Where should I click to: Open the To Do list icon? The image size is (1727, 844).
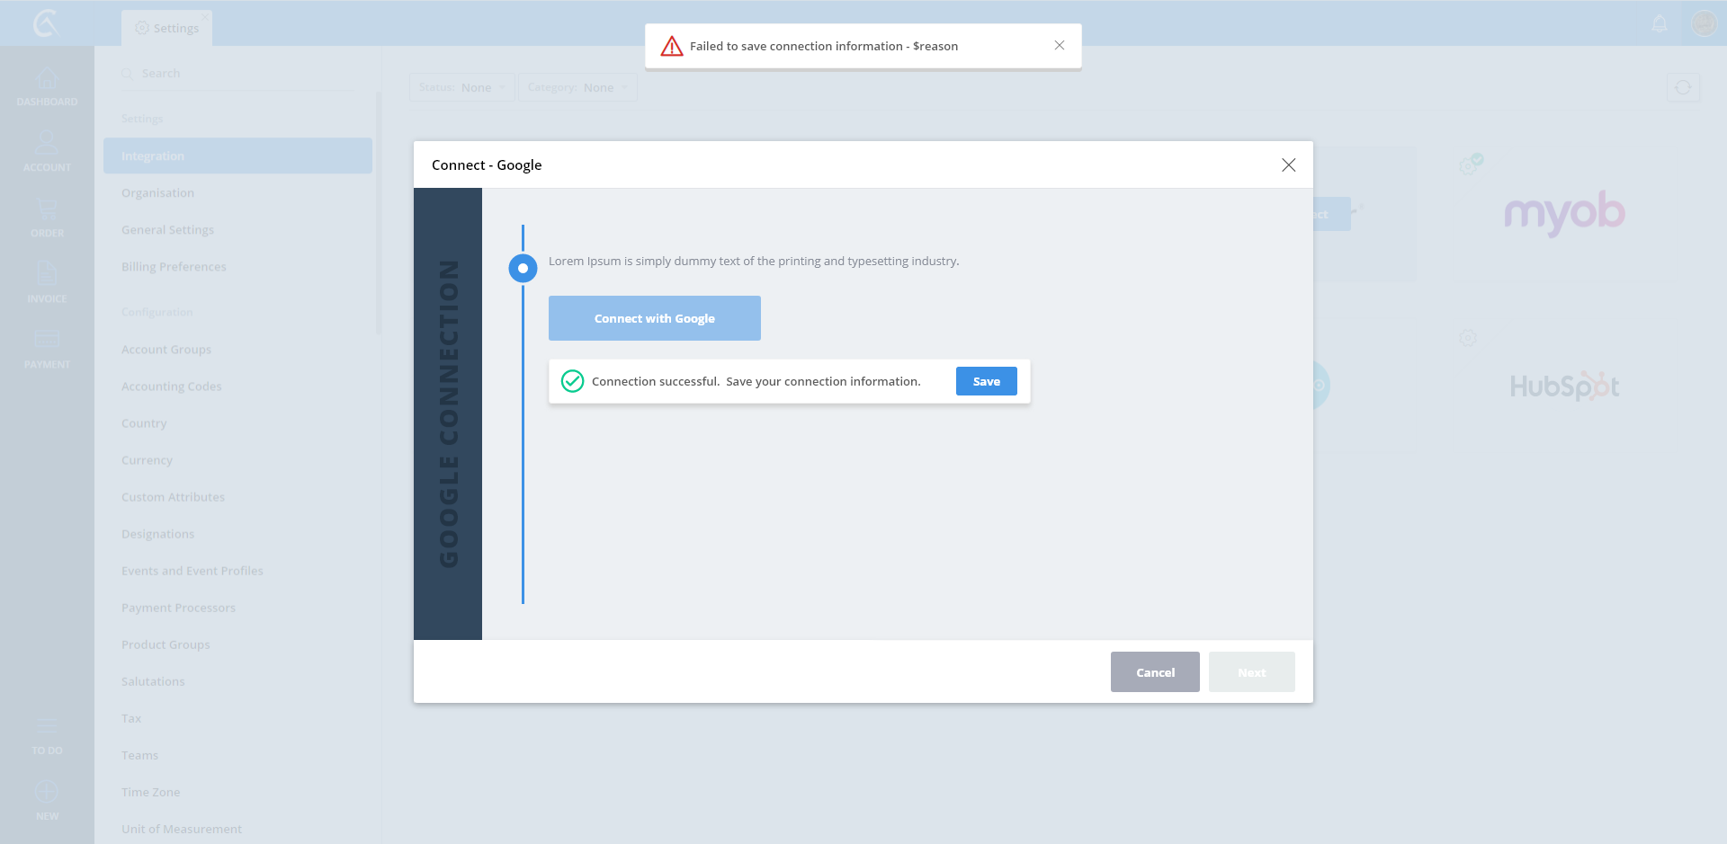click(47, 727)
